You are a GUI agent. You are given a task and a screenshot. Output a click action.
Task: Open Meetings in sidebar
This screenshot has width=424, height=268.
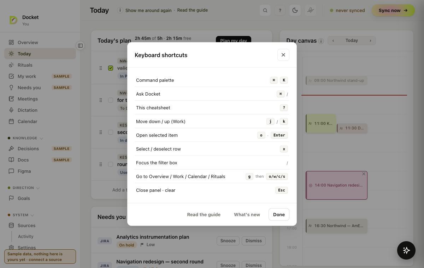40,99
